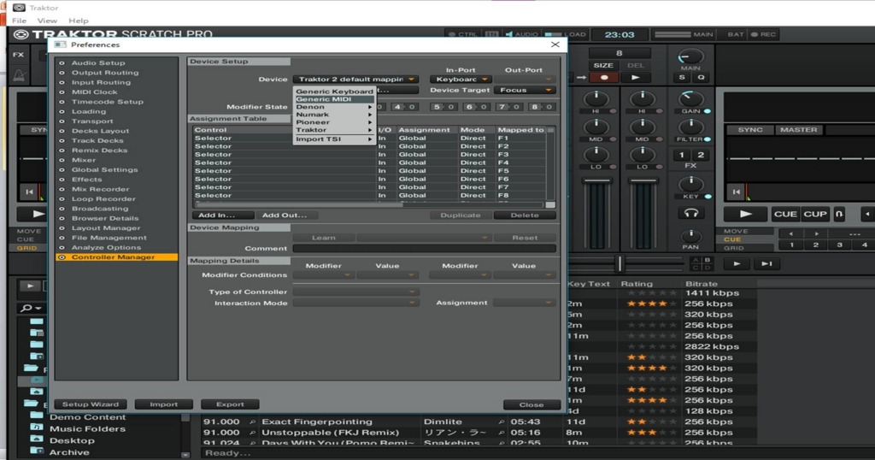This screenshot has height=460, width=875.
Task: Open the View menu
Action: (47, 21)
